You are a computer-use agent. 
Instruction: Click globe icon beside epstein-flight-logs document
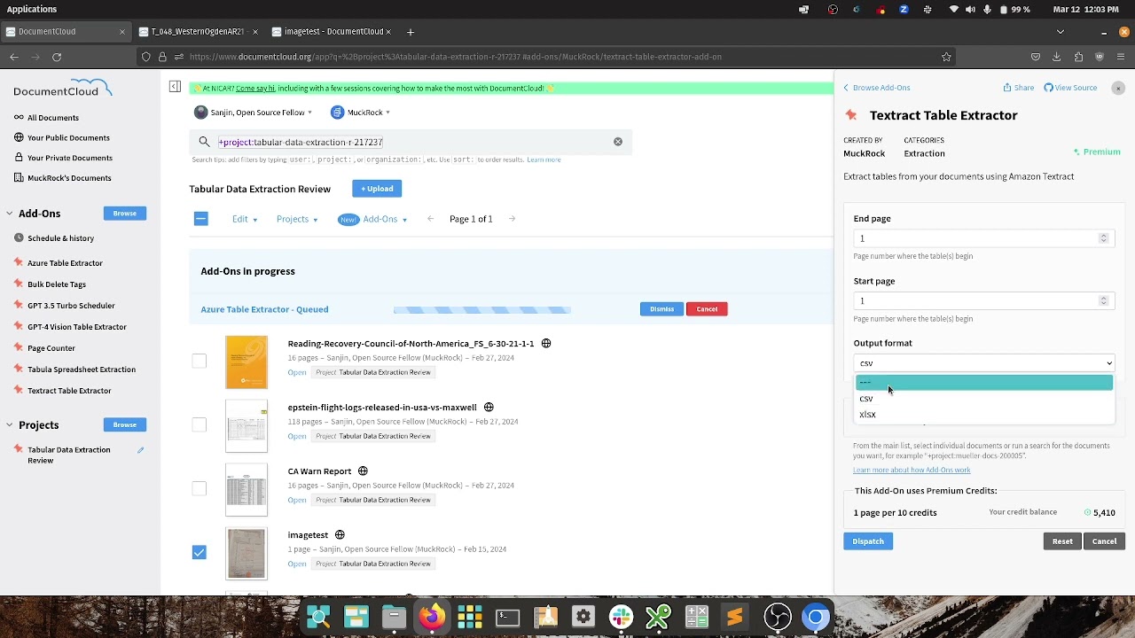(x=489, y=408)
